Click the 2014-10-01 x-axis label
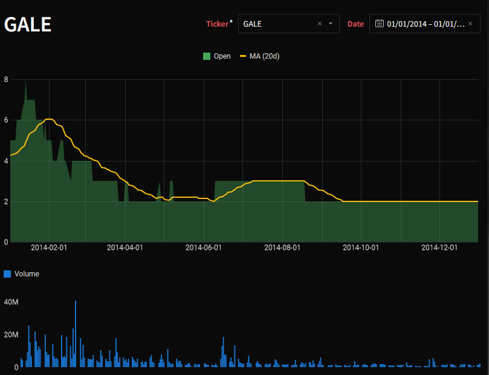 point(361,247)
